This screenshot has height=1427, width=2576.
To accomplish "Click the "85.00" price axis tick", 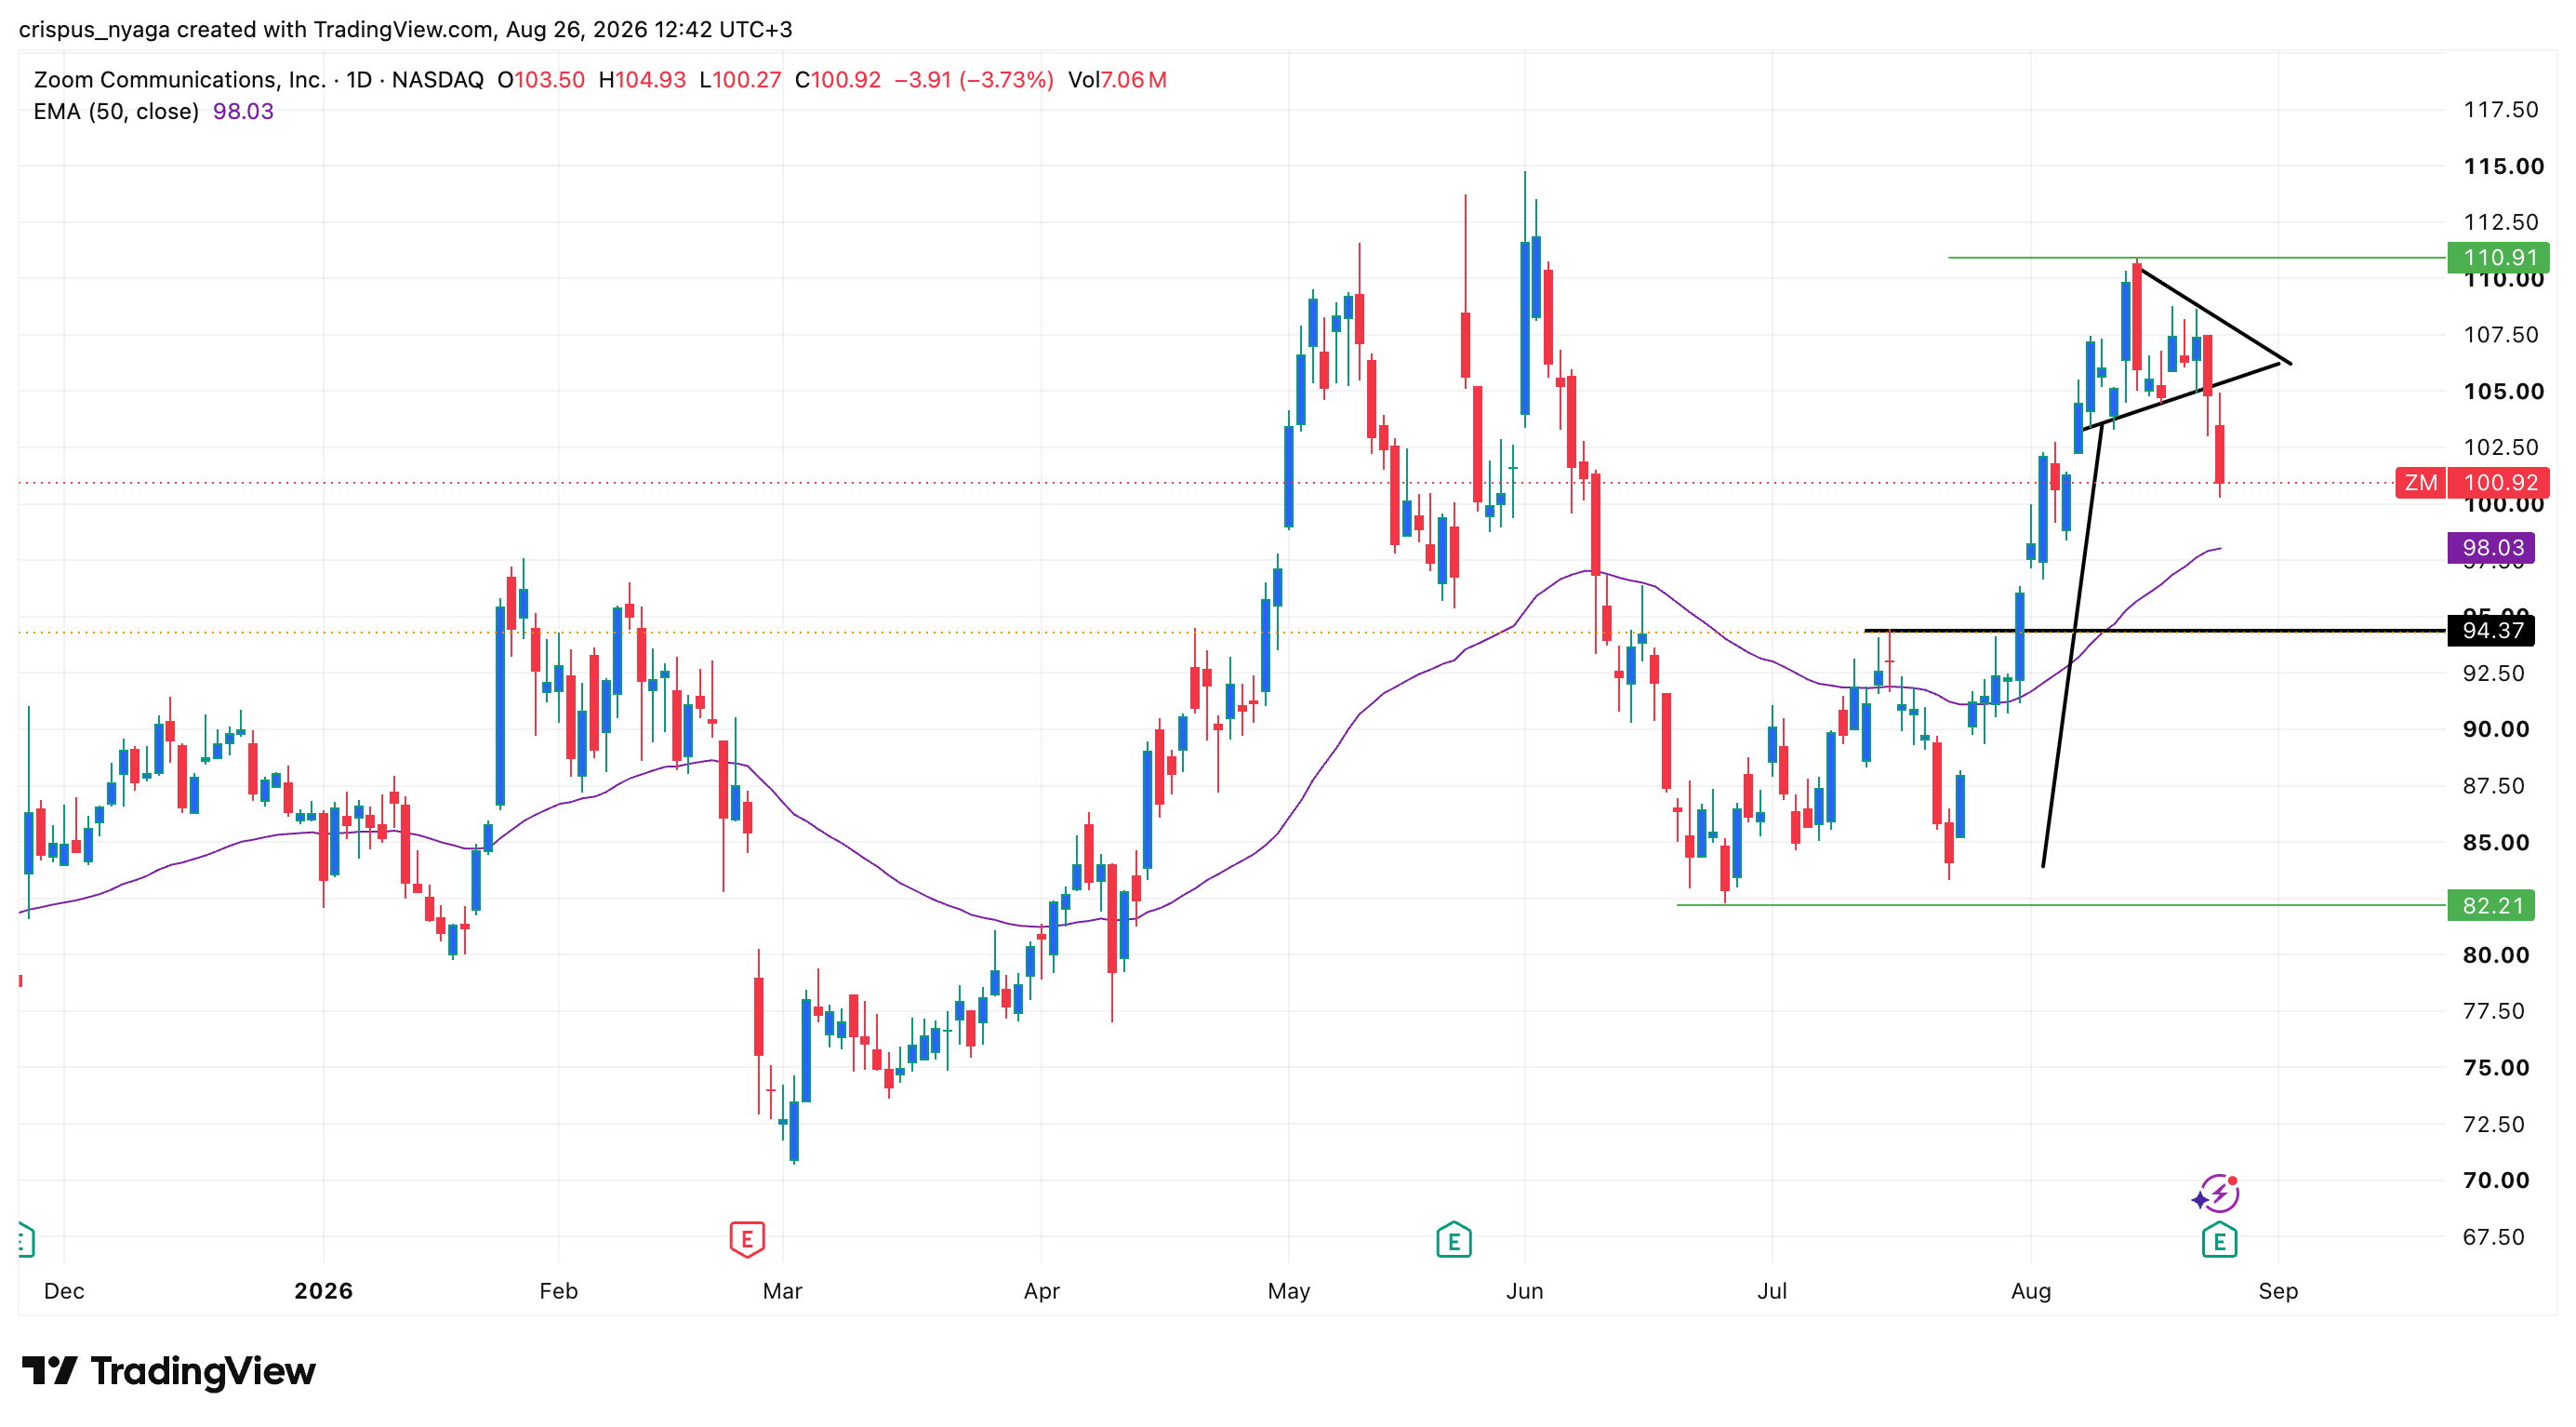I will coord(2496,842).
